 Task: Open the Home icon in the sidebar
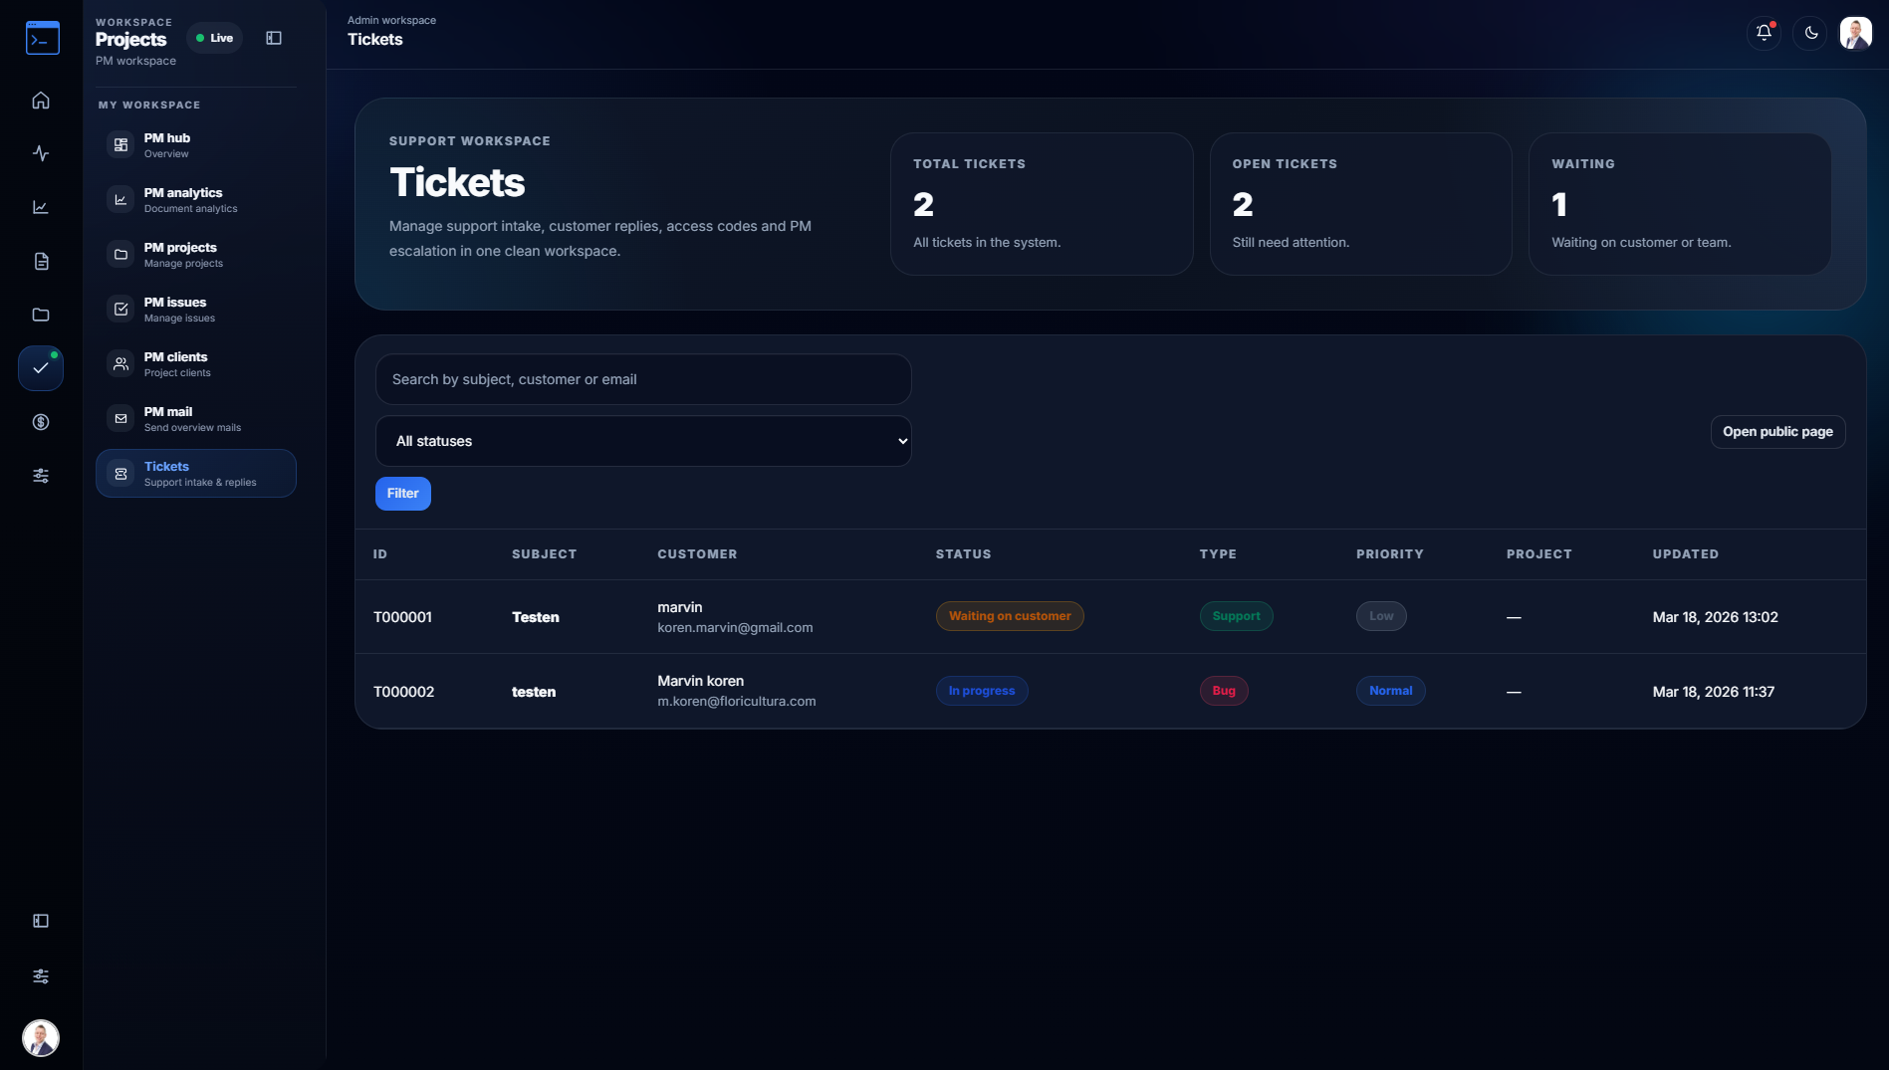[41, 100]
